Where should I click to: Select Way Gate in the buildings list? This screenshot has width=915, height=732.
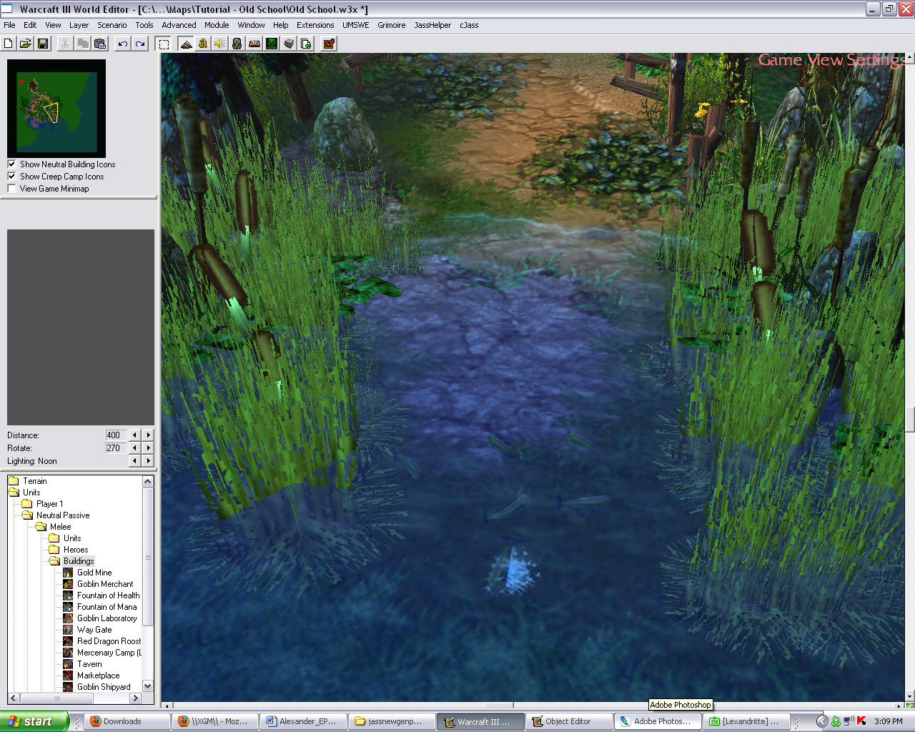click(94, 630)
